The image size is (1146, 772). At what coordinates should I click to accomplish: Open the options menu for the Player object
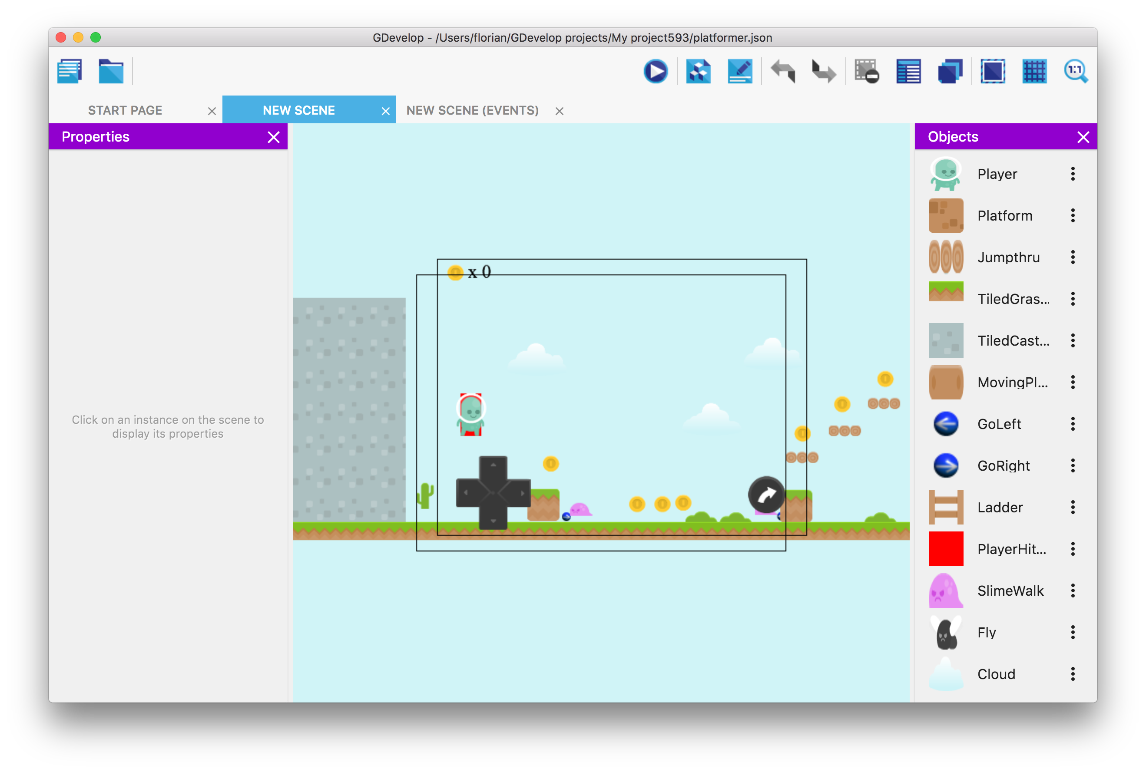click(1073, 174)
